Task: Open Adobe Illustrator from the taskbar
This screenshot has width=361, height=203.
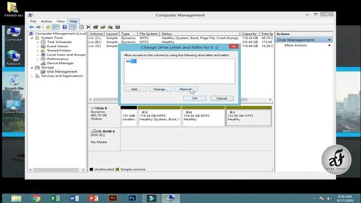Action: click(113, 198)
